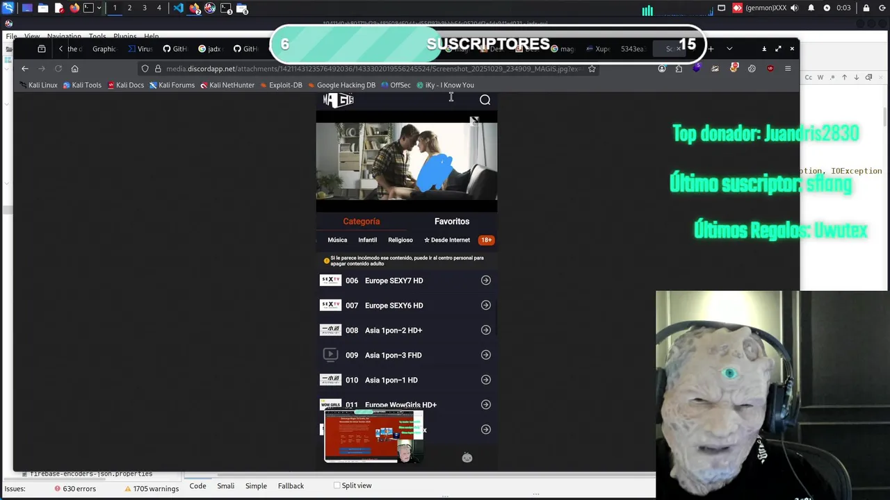Bookmark this page with star icon
The image size is (890, 500).
[592, 69]
